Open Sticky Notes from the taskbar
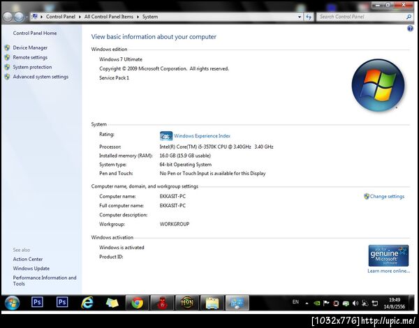This screenshot has height=328, width=419. [x=112, y=303]
